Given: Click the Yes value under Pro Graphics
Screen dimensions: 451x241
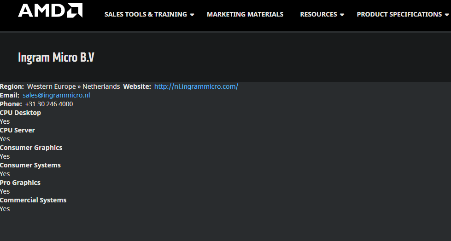Looking at the screenshot, I should [x=5, y=191].
